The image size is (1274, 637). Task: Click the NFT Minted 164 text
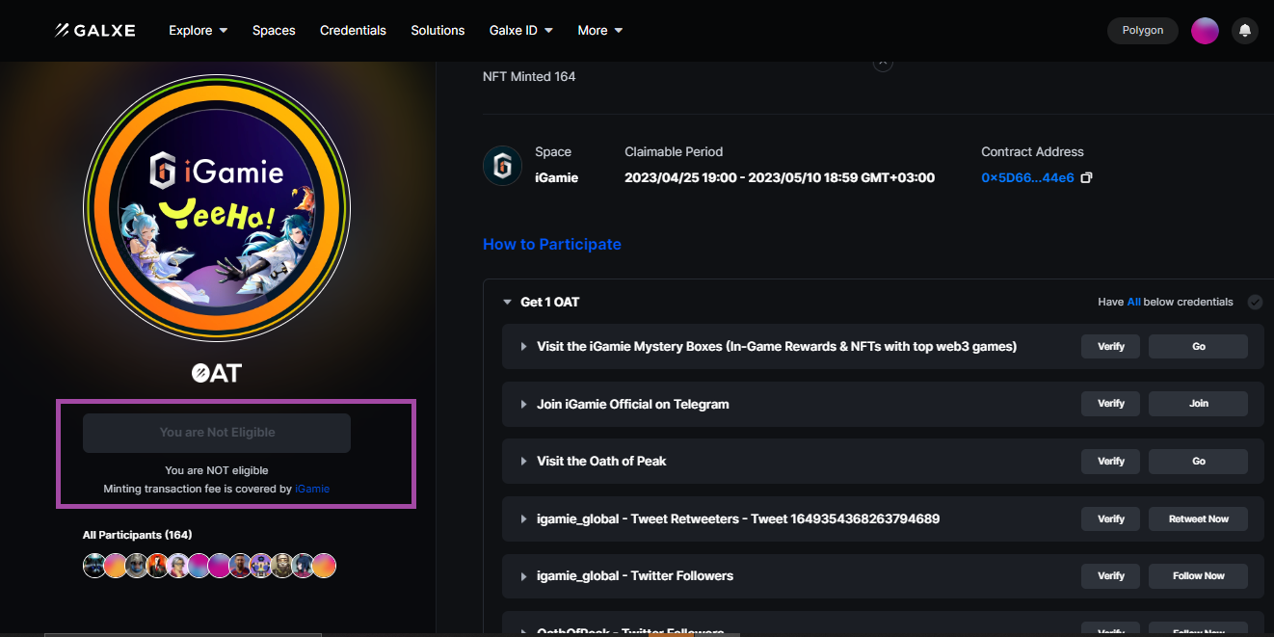point(529,76)
